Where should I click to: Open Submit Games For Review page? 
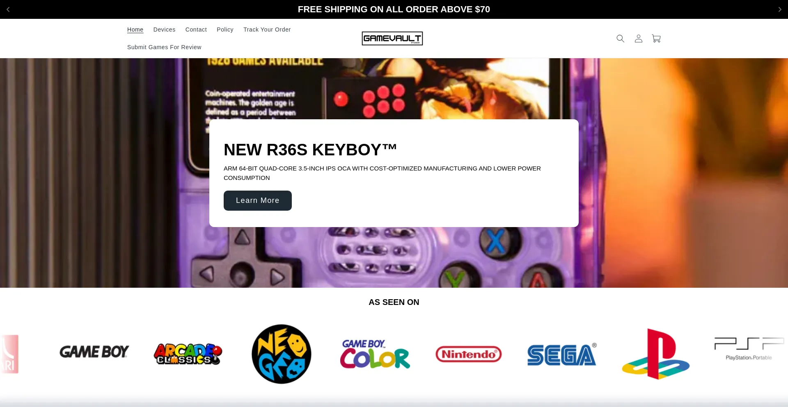[164, 47]
